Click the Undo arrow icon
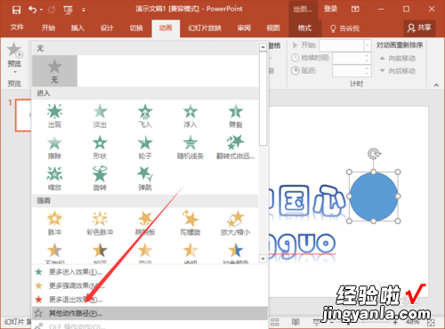This screenshot has width=445, height=329. pyautogui.click(x=32, y=10)
